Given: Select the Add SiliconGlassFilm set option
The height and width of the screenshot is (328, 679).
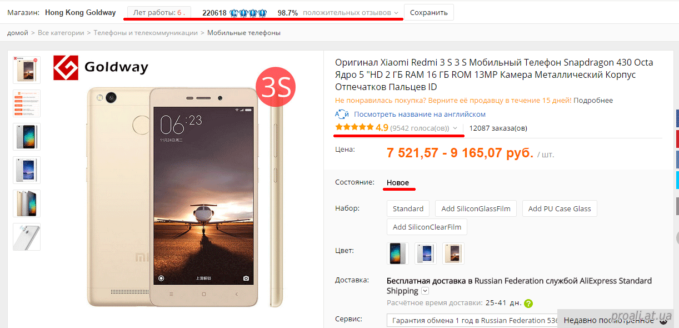Looking at the screenshot, I should [476, 208].
